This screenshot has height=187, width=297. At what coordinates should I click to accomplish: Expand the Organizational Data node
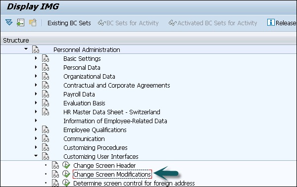(x=36, y=76)
